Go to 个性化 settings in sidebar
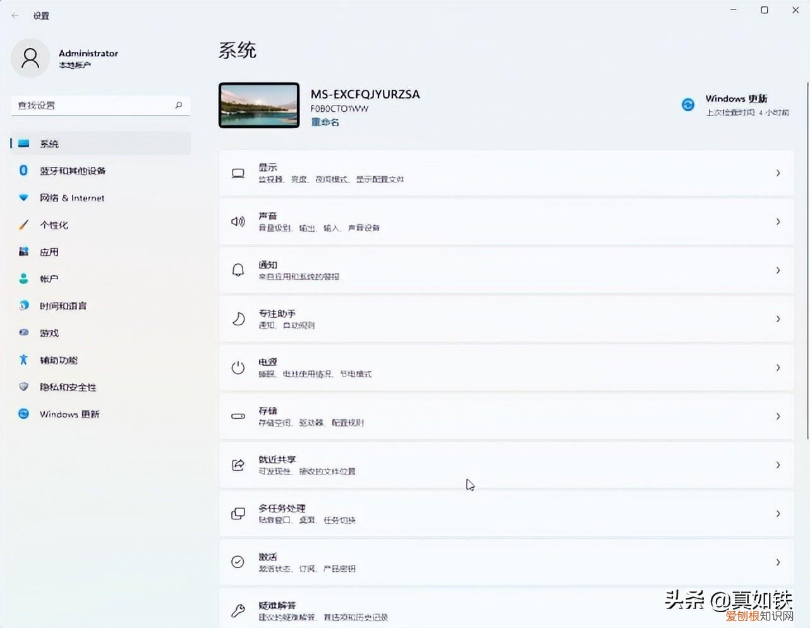Screen dimensions: 810x628 pyautogui.click(x=54, y=225)
